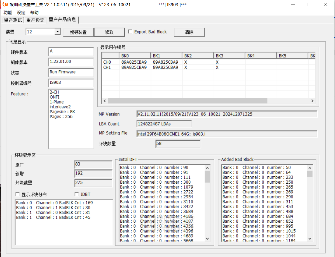335x257 pixels.
Task: Select row Bank 0 Channel 1 BadBLK Cnt 30
Action: 53,208
